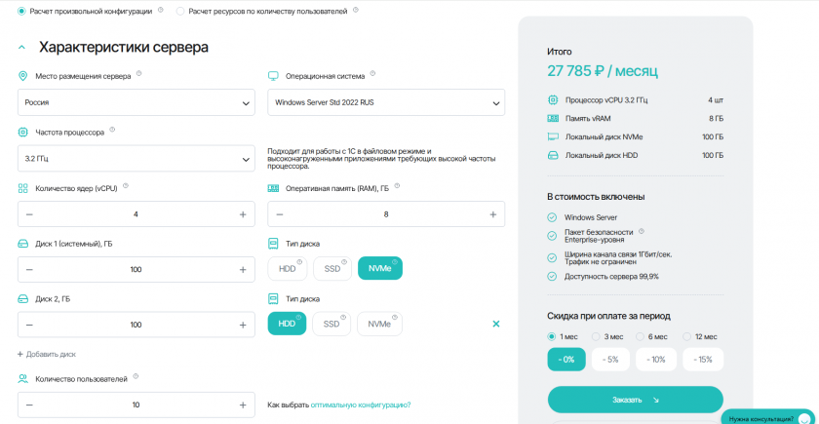Viewport: 819px width, 424px height.
Task: Click info icon next to operating system label
Action: 372,74
